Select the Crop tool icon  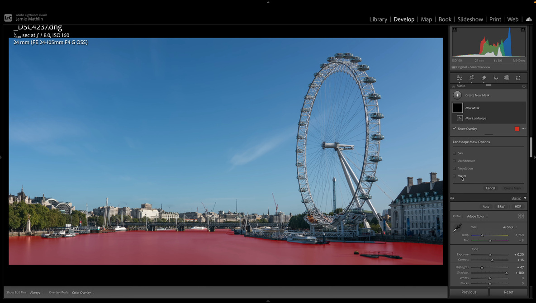(472, 78)
